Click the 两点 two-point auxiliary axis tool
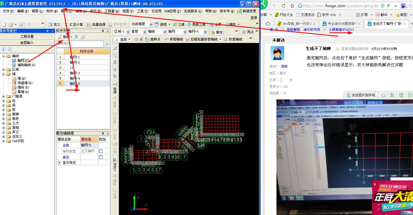The height and width of the screenshot is (215, 413). (x=248, y=32)
